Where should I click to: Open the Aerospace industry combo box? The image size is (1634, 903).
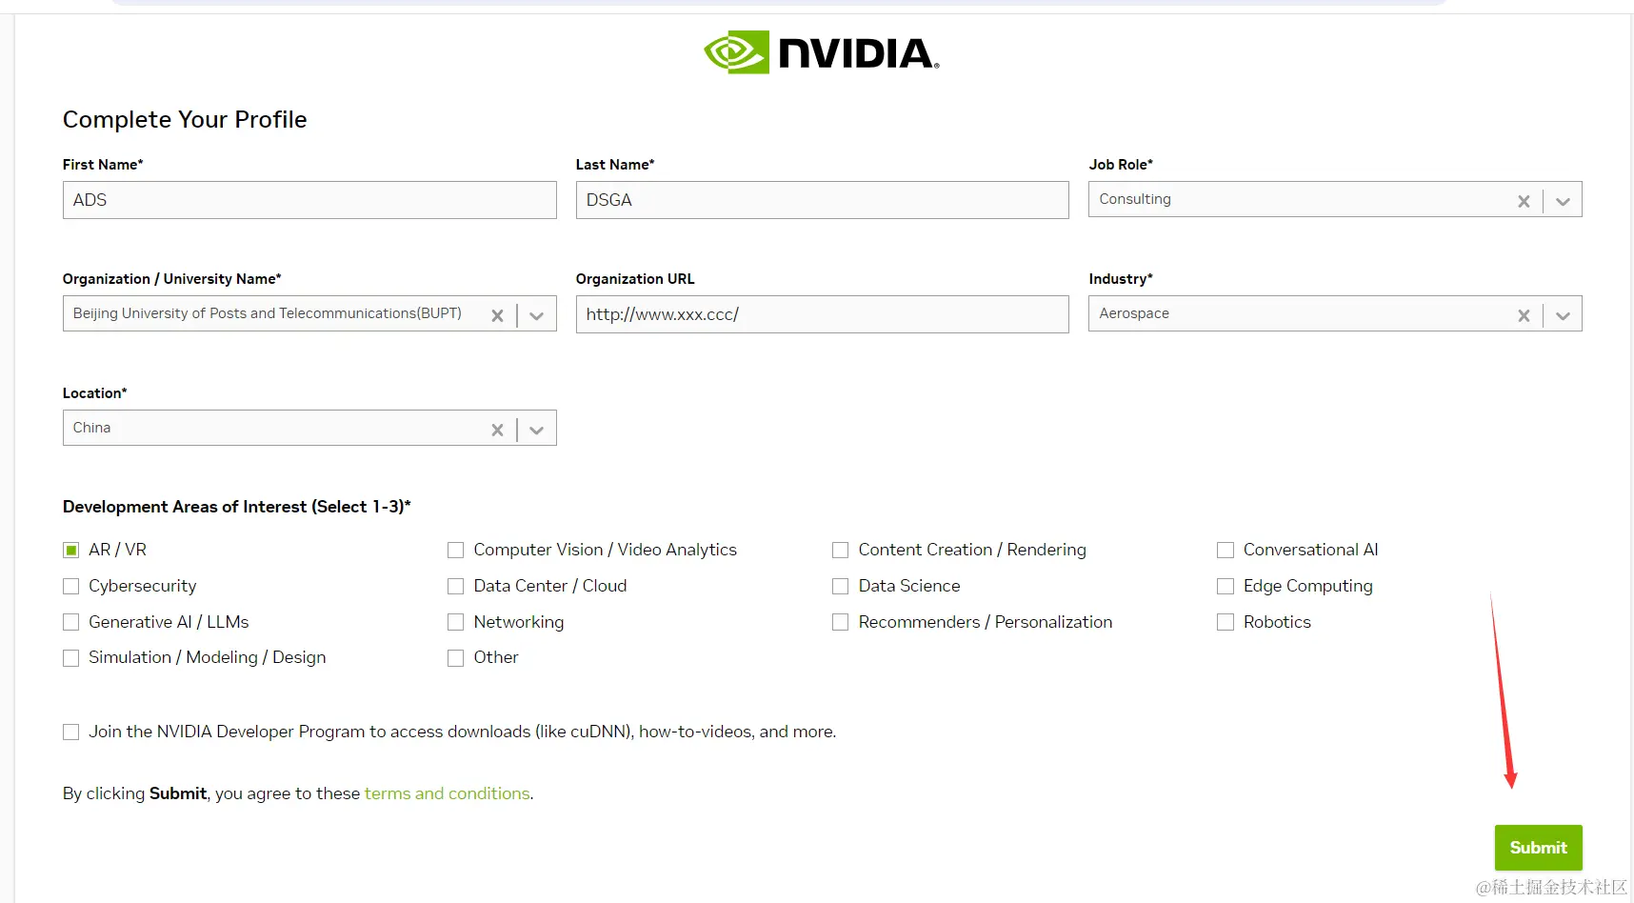click(1335, 314)
